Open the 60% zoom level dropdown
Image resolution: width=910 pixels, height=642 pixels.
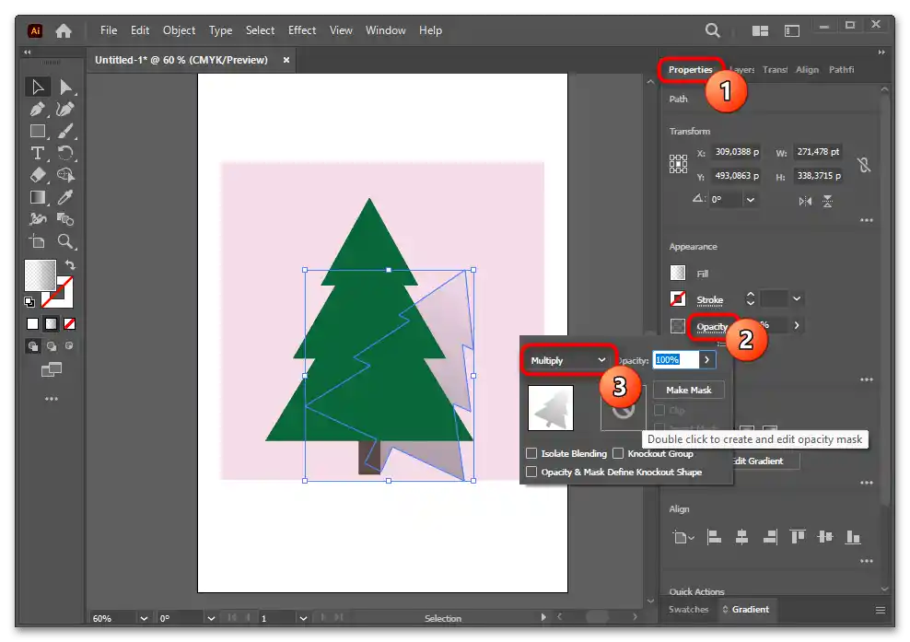144,618
